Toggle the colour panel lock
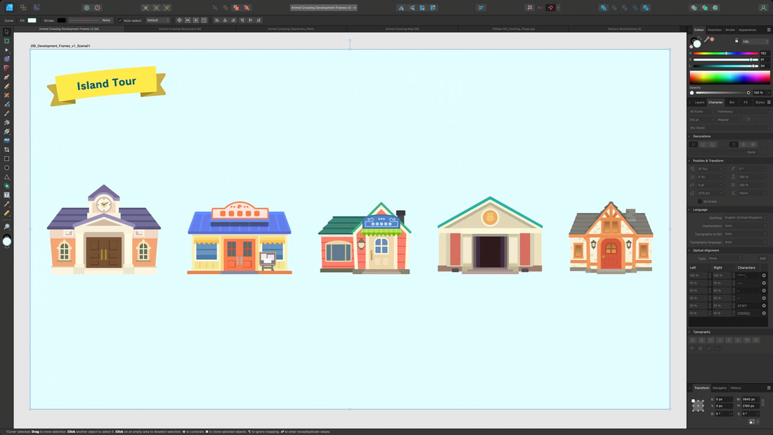This screenshot has height=435, width=773. click(x=736, y=41)
